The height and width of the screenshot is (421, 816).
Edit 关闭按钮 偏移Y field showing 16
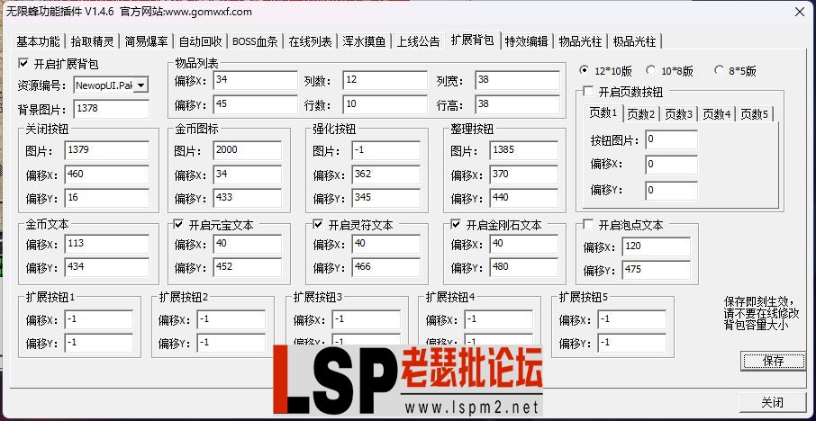click(x=107, y=199)
